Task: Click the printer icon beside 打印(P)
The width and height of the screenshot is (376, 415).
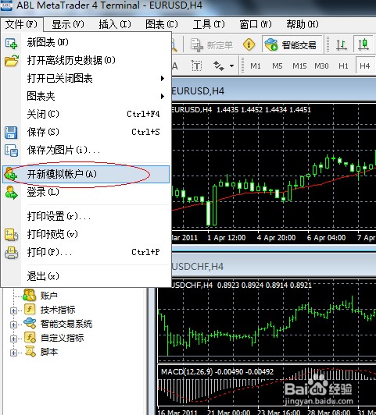Action: 11,253
